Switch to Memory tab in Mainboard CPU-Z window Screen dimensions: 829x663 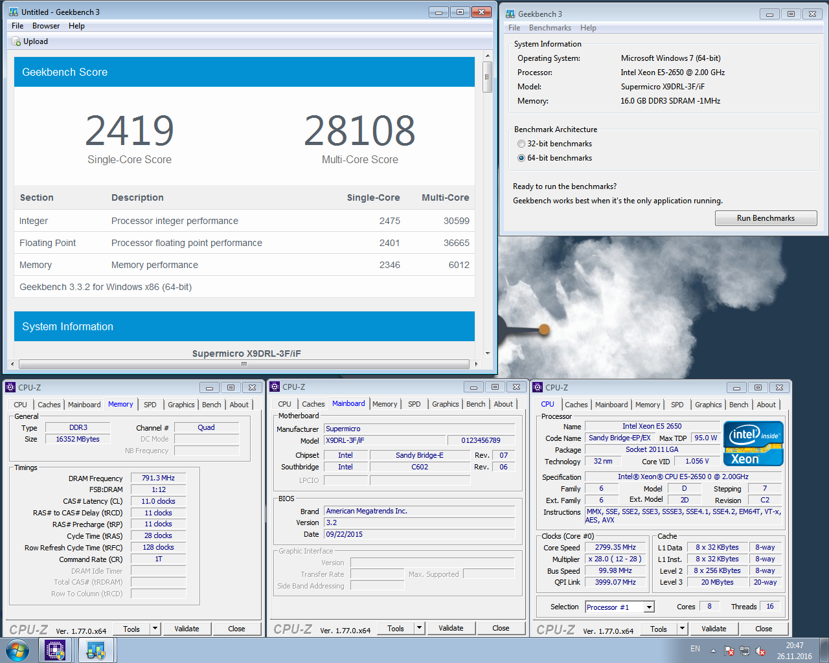coord(385,404)
